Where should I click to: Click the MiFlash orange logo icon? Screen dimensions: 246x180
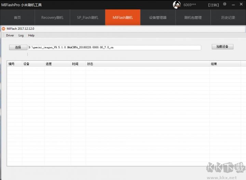pyautogui.click(x=3, y=29)
